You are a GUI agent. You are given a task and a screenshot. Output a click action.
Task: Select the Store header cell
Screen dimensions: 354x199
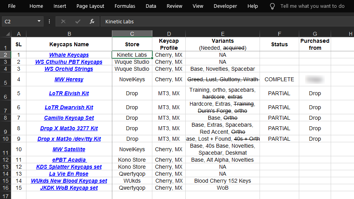click(132, 44)
